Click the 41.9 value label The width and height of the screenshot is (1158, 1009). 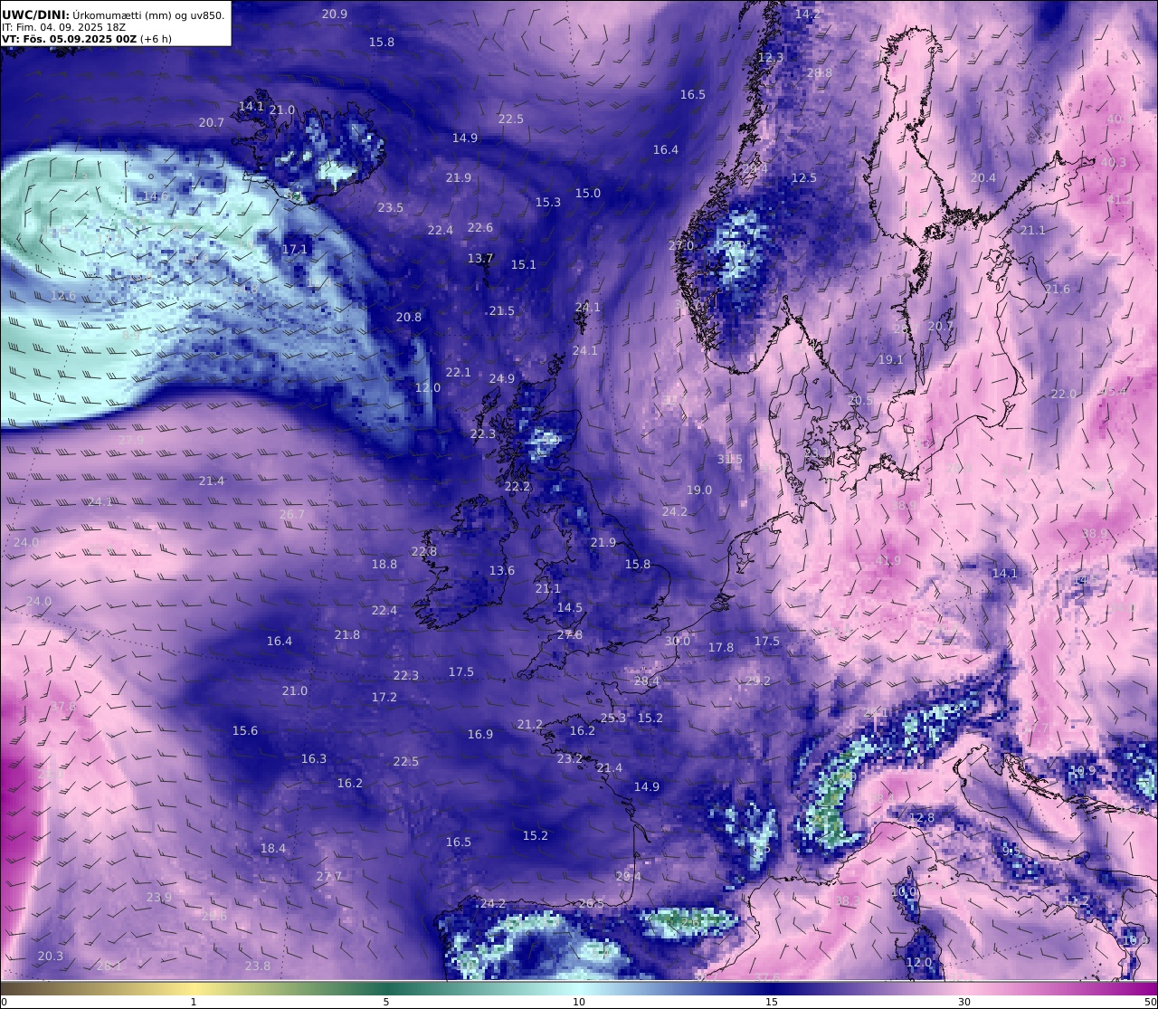tap(888, 561)
